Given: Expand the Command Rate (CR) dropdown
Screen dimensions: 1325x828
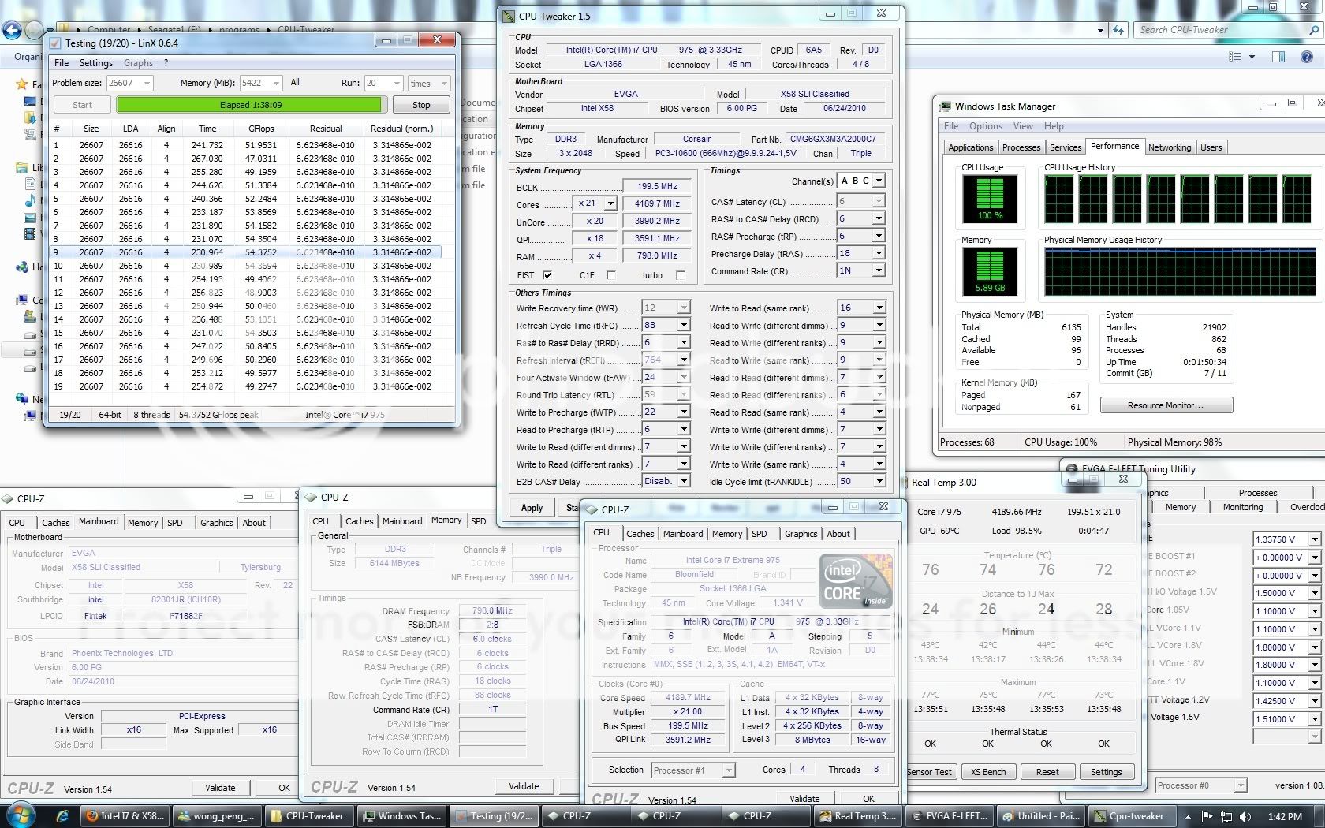Looking at the screenshot, I should (879, 270).
